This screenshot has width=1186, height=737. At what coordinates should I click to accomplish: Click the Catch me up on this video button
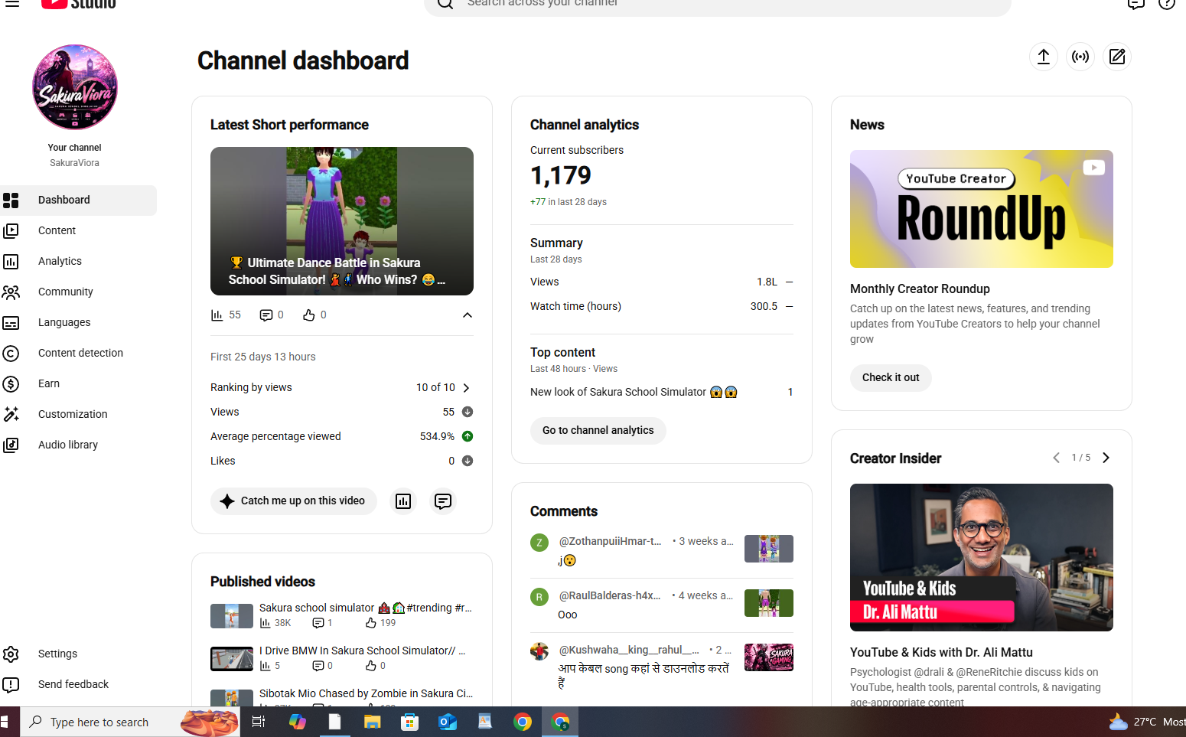pyautogui.click(x=294, y=501)
